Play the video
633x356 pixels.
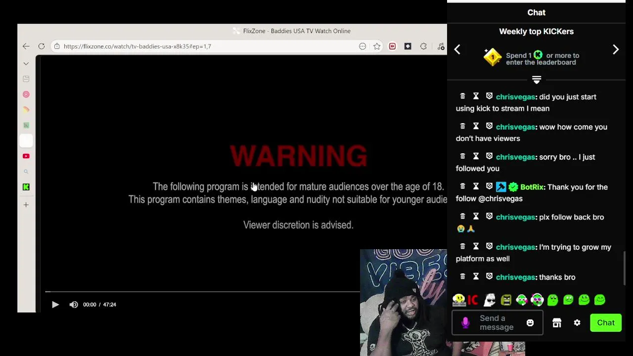pyautogui.click(x=55, y=305)
